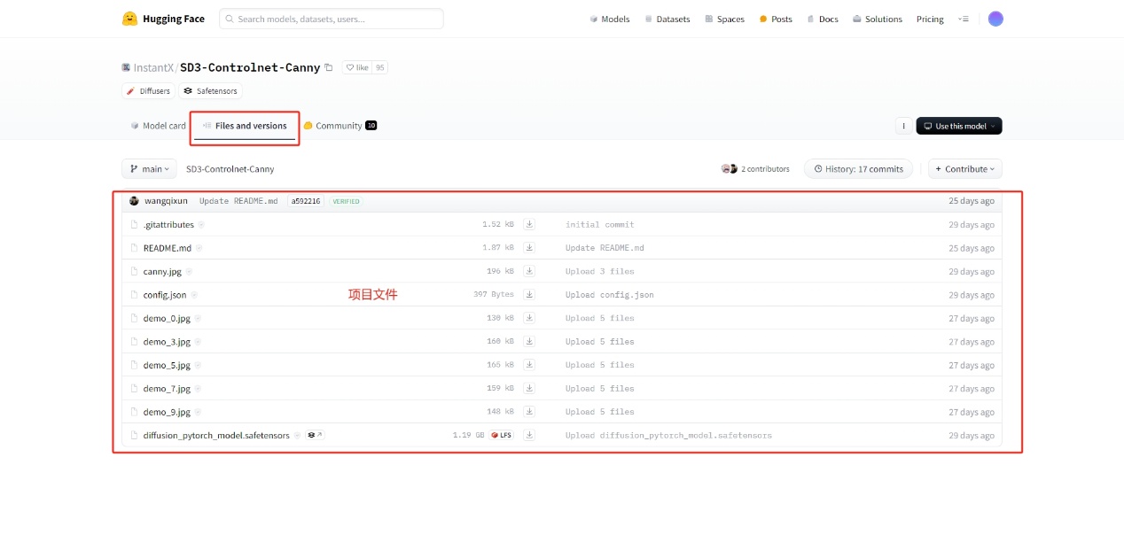Switch to the Model card tab
Image resolution: width=1124 pixels, height=558 pixels.
(x=158, y=126)
